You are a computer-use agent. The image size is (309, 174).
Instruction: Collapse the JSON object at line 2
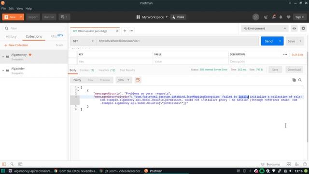(78, 90)
